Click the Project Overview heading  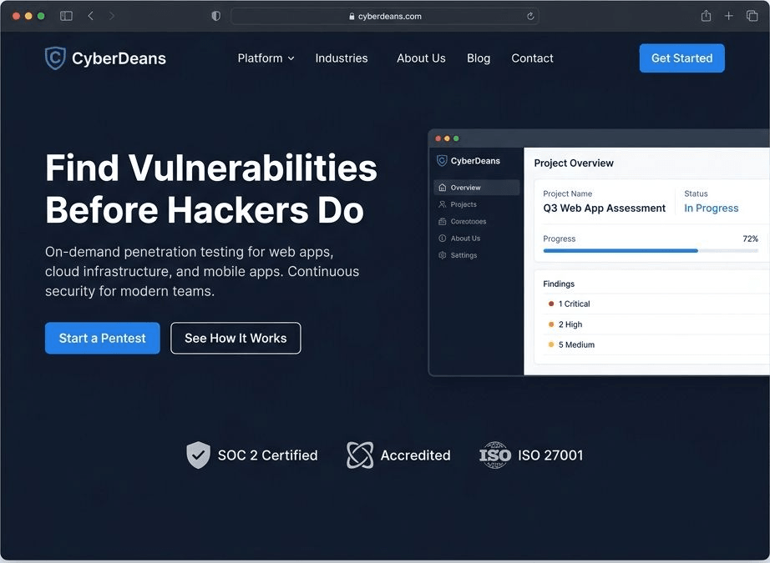(x=574, y=163)
